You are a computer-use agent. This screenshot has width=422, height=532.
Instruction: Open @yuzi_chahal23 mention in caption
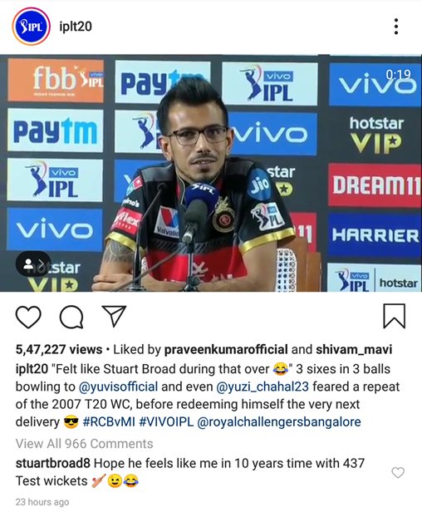pos(263,387)
